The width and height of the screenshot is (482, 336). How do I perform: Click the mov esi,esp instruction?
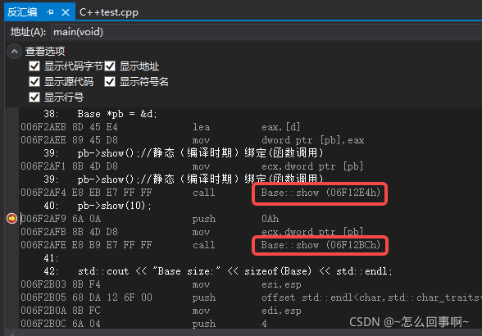coord(161,284)
